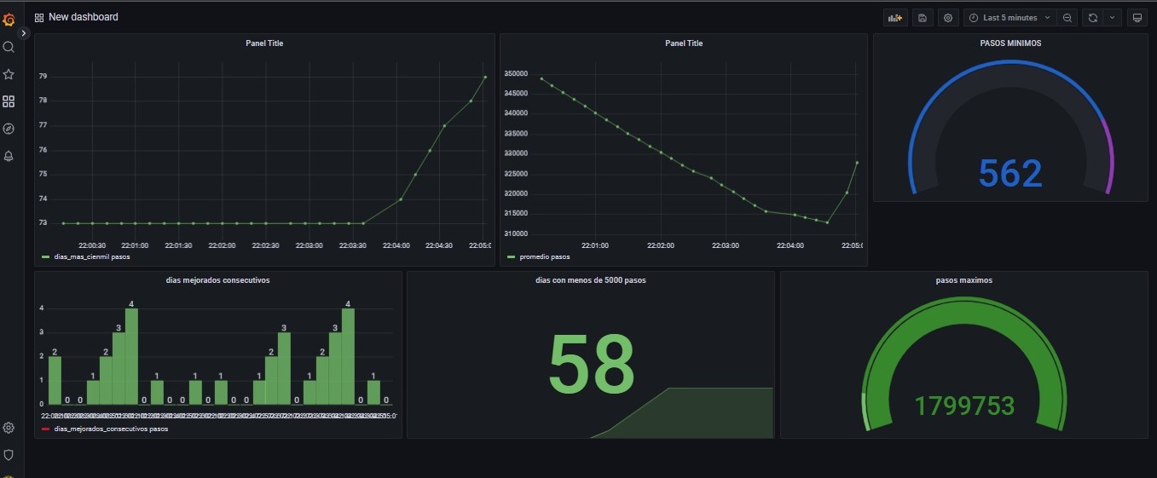Click the 562 gauge value

(1010, 173)
